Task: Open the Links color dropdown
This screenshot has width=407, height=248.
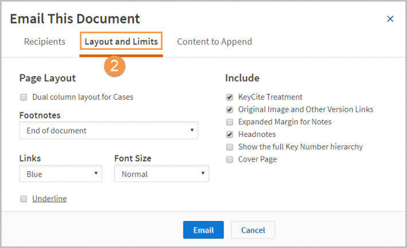Action: [x=61, y=174]
